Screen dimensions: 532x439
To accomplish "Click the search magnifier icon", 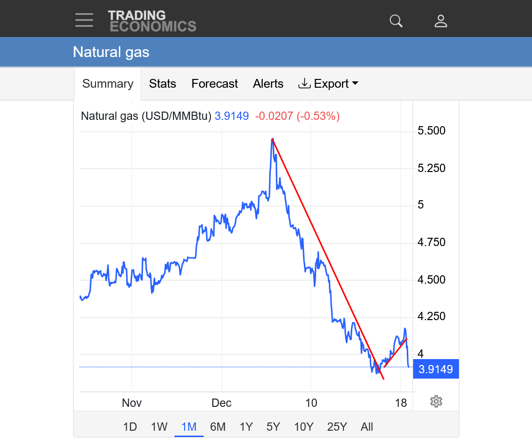I will 396,21.
